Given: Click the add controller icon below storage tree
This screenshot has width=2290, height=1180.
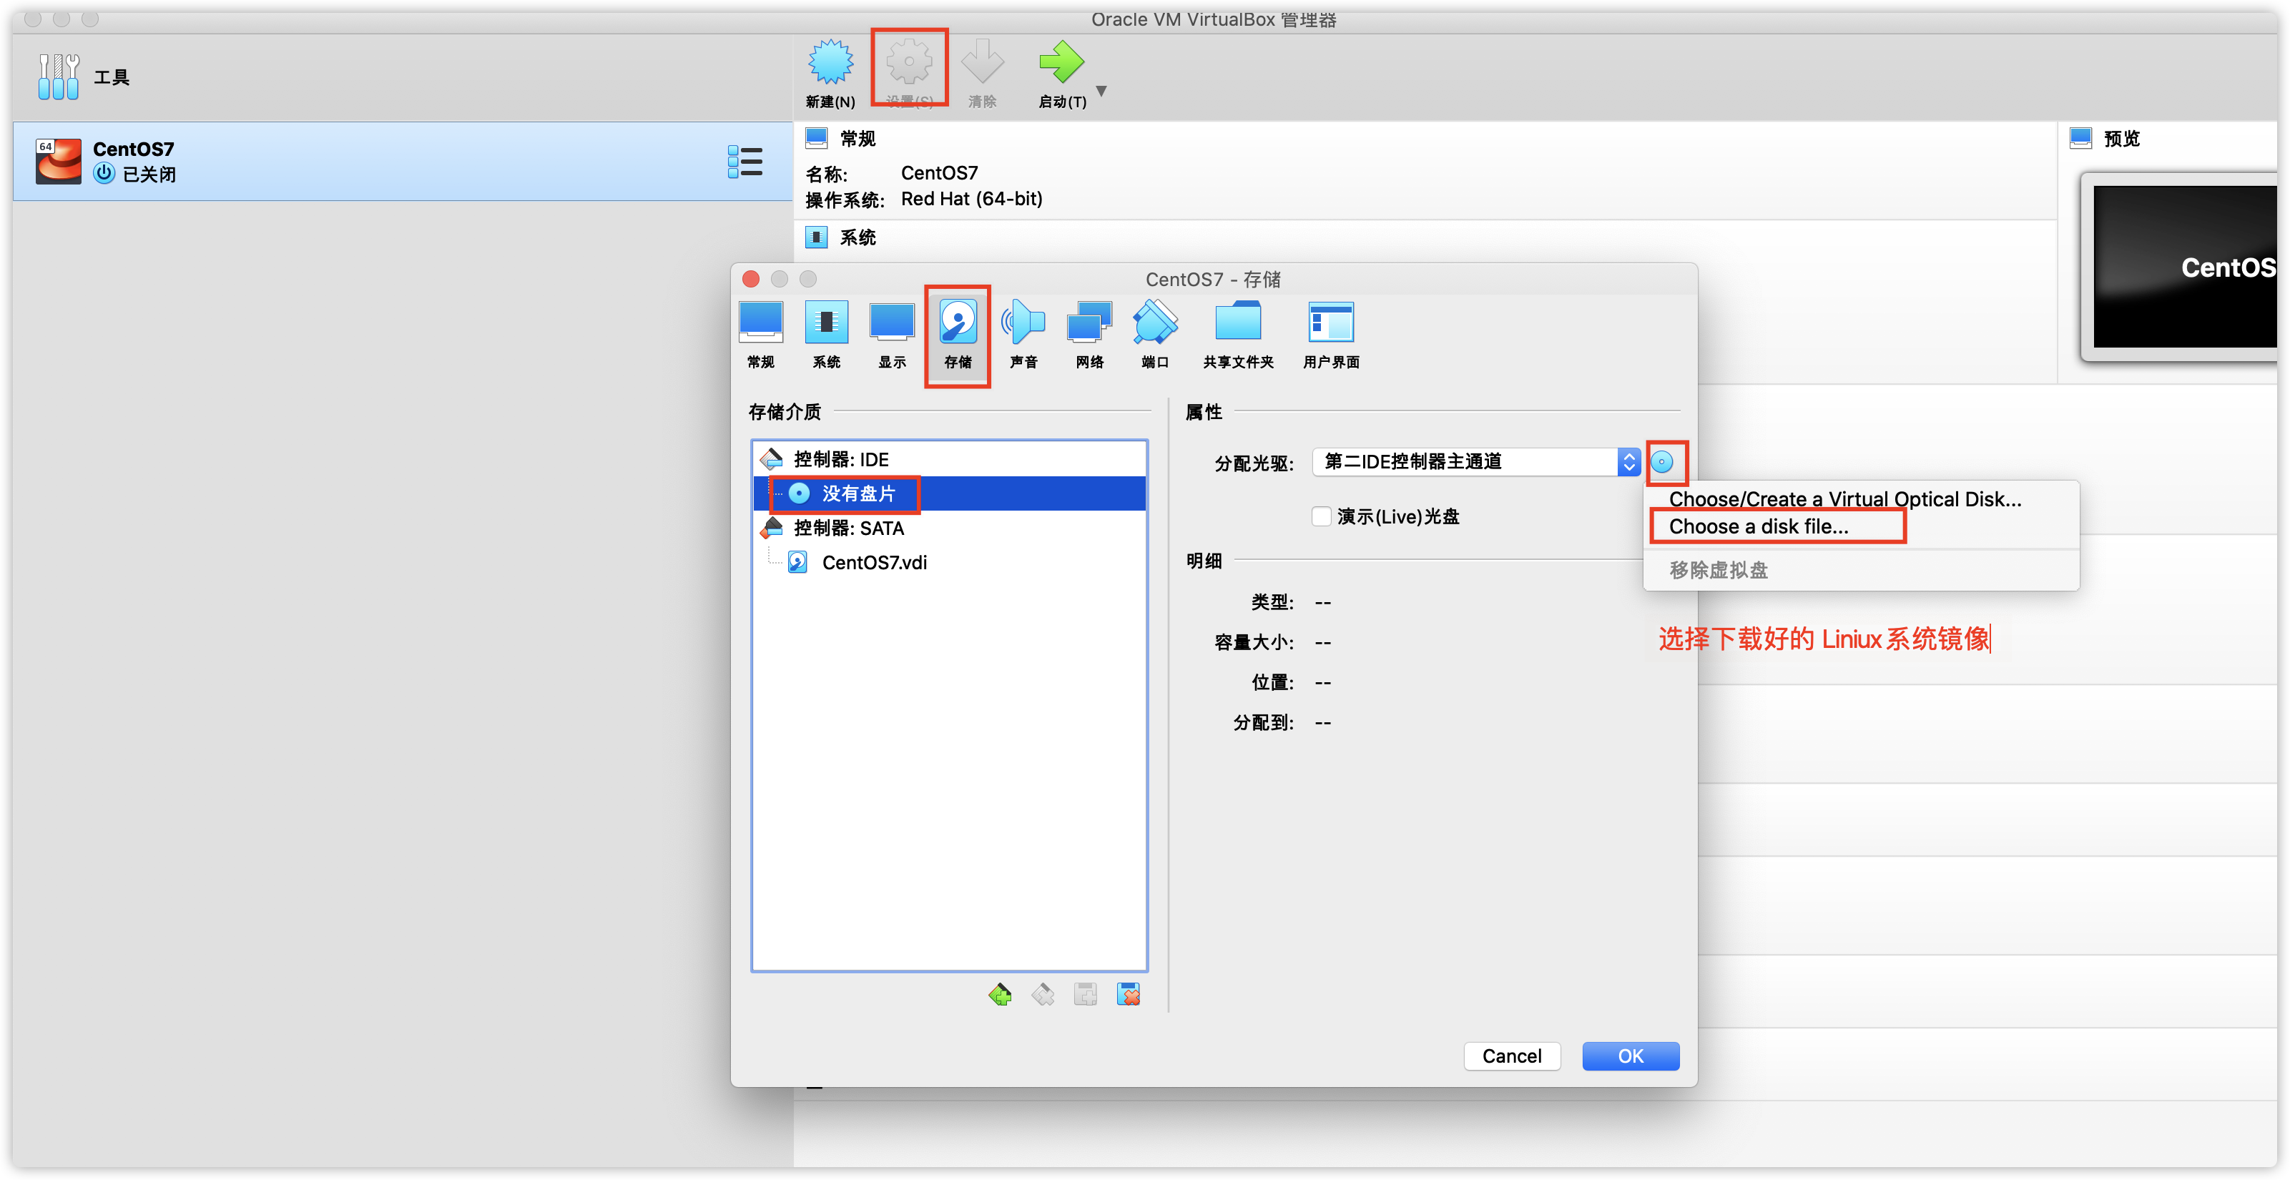Looking at the screenshot, I should tap(999, 994).
